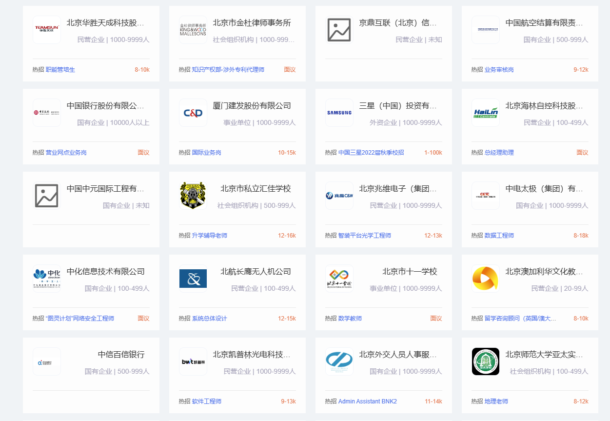Click the CETC 中电太极 logo

click(486, 196)
